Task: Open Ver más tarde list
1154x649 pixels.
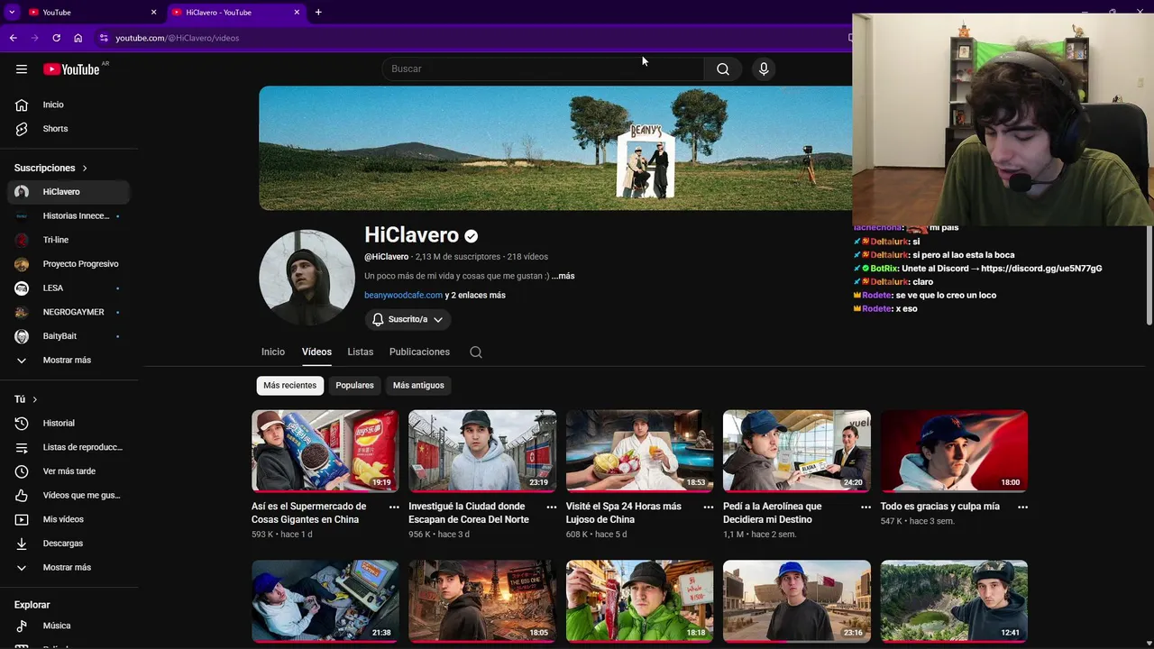Action: click(69, 471)
